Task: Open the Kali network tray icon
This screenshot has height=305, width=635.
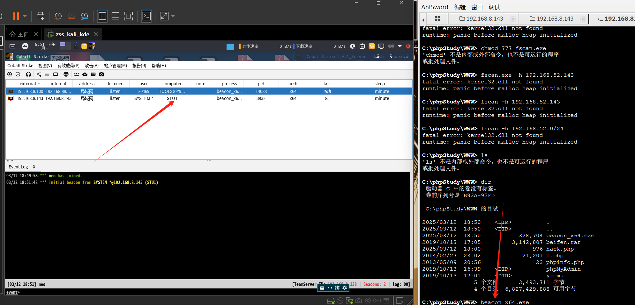Action: [x=381, y=46]
